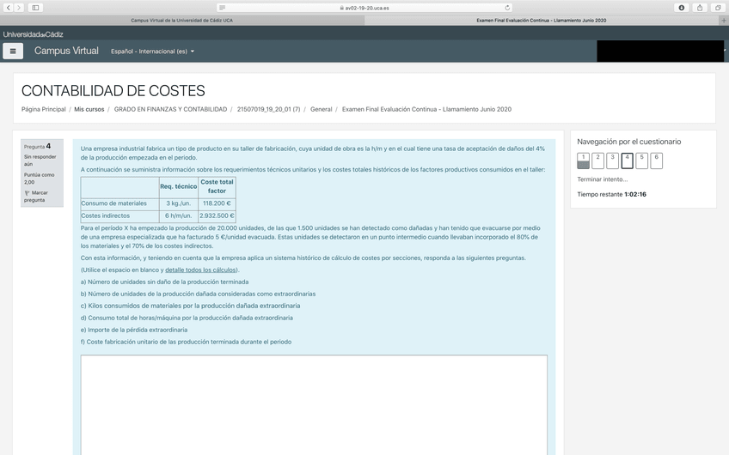Click the 2.932.500 € table cell
The image size is (729, 455).
(x=217, y=215)
